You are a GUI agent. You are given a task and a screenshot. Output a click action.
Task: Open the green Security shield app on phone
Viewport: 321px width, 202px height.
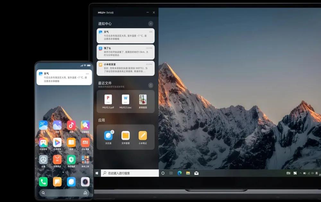click(x=71, y=160)
